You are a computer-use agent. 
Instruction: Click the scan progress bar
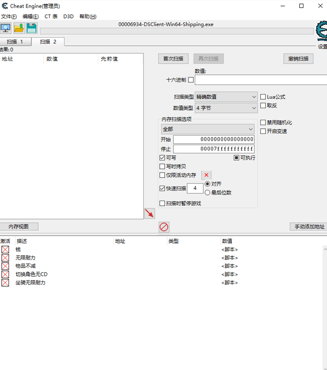[x=177, y=31]
